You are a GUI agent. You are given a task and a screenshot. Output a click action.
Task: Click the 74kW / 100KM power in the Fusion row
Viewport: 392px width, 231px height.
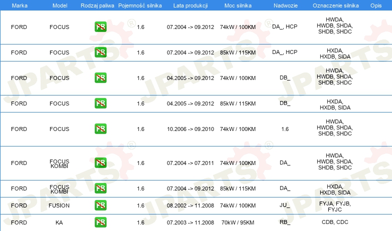click(238, 205)
